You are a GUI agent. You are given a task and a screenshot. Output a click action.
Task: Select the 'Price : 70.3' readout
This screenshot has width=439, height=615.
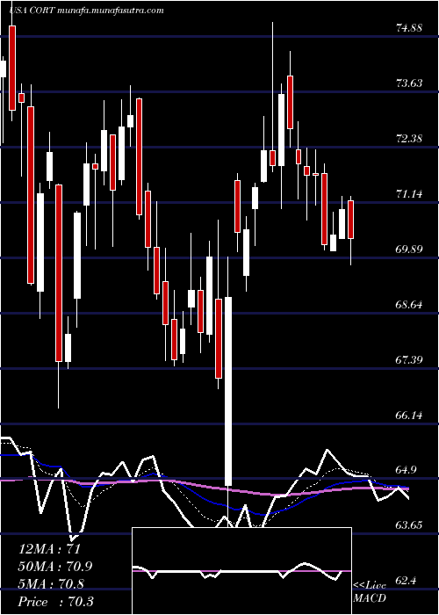[55, 602]
